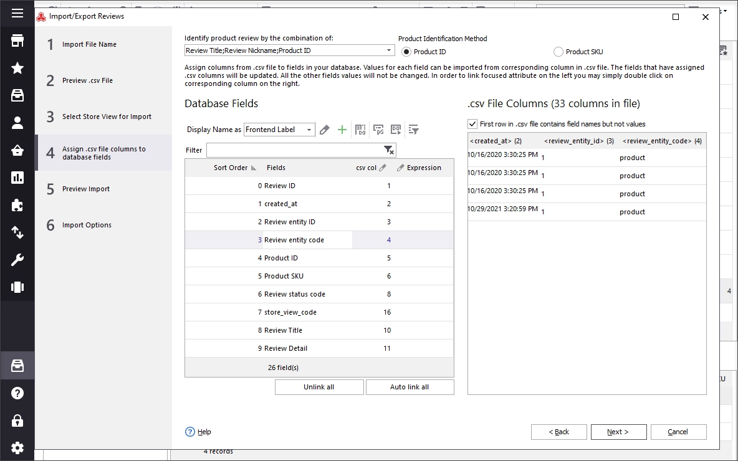
Task: Open the question mark help sidebar icon
Action: (x=17, y=393)
